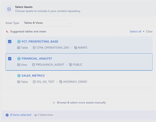Click the sparkle icon beside Suggested tables
The image size is (156, 122).
tap(7, 32)
